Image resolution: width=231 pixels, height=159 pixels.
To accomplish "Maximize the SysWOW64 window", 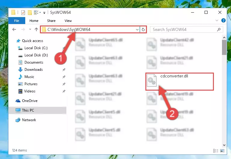I will pyautogui.click(x=206, y=12).
